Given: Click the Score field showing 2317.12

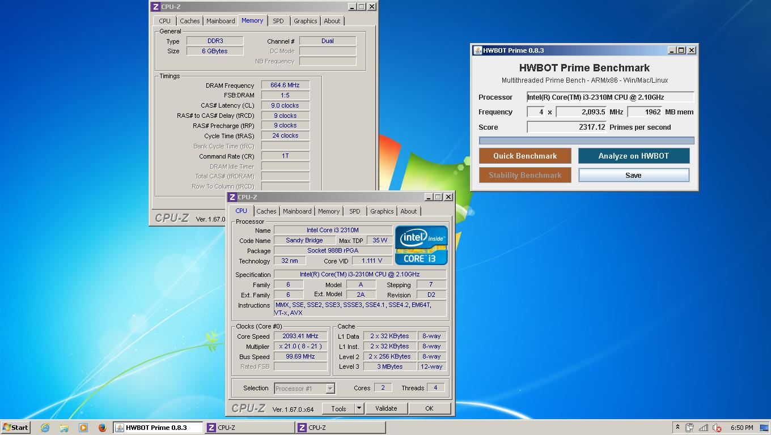Looking at the screenshot, I should click(567, 127).
